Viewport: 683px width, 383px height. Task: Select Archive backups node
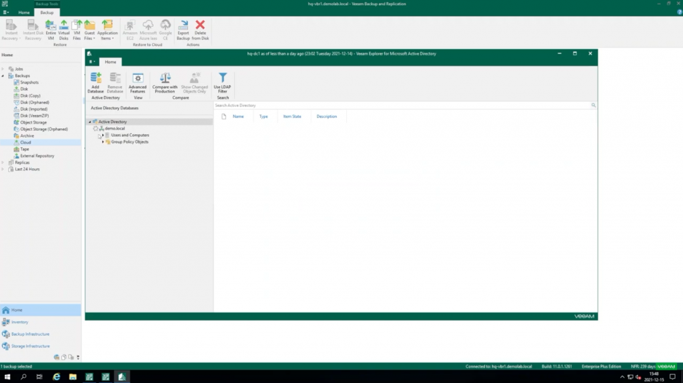(x=27, y=136)
